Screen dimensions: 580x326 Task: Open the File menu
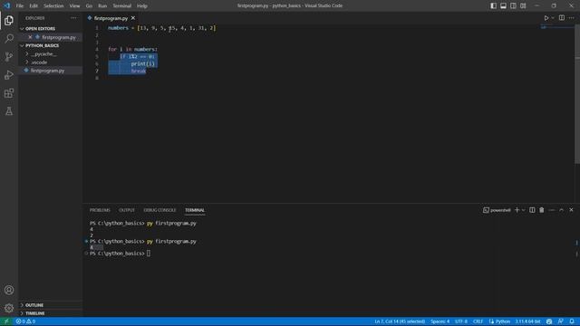pos(20,5)
